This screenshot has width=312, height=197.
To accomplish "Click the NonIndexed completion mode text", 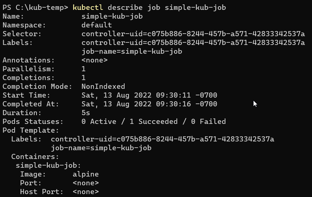I will (103, 86).
